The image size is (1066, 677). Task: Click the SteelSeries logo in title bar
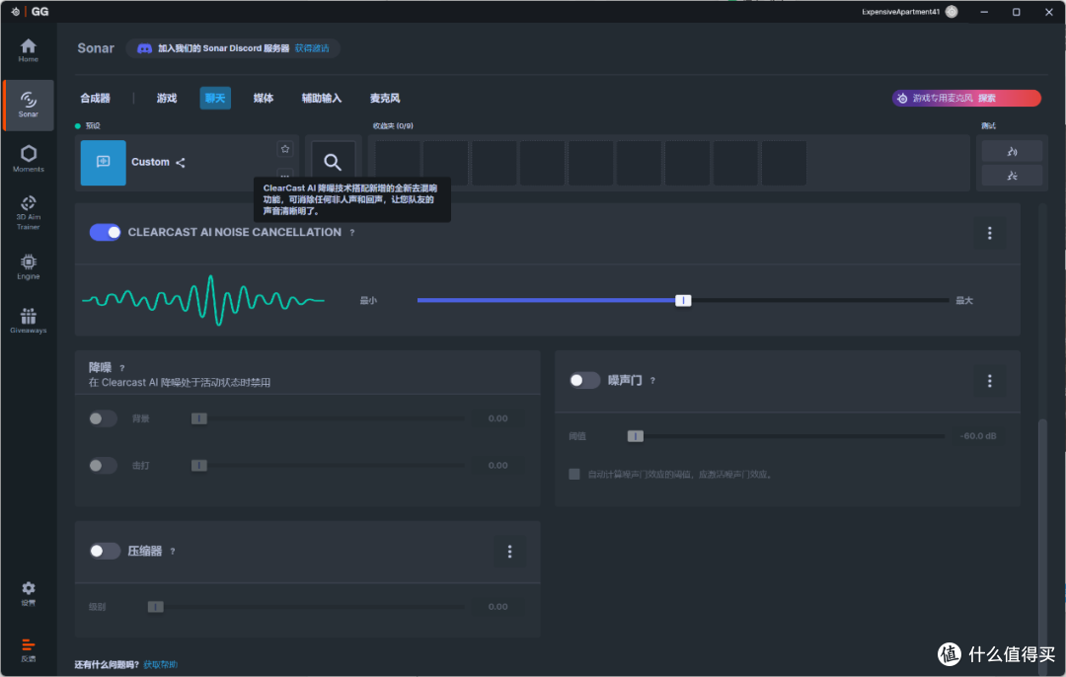click(16, 12)
